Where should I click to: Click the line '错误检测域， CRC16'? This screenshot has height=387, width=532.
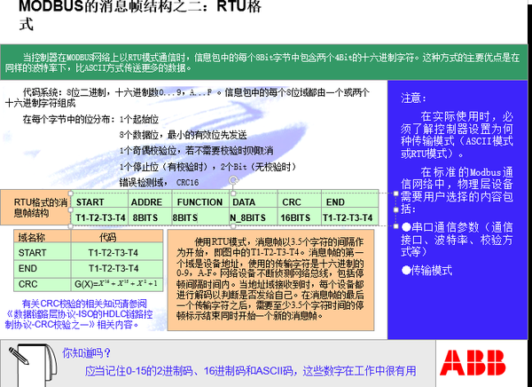click(x=159, y=183)
